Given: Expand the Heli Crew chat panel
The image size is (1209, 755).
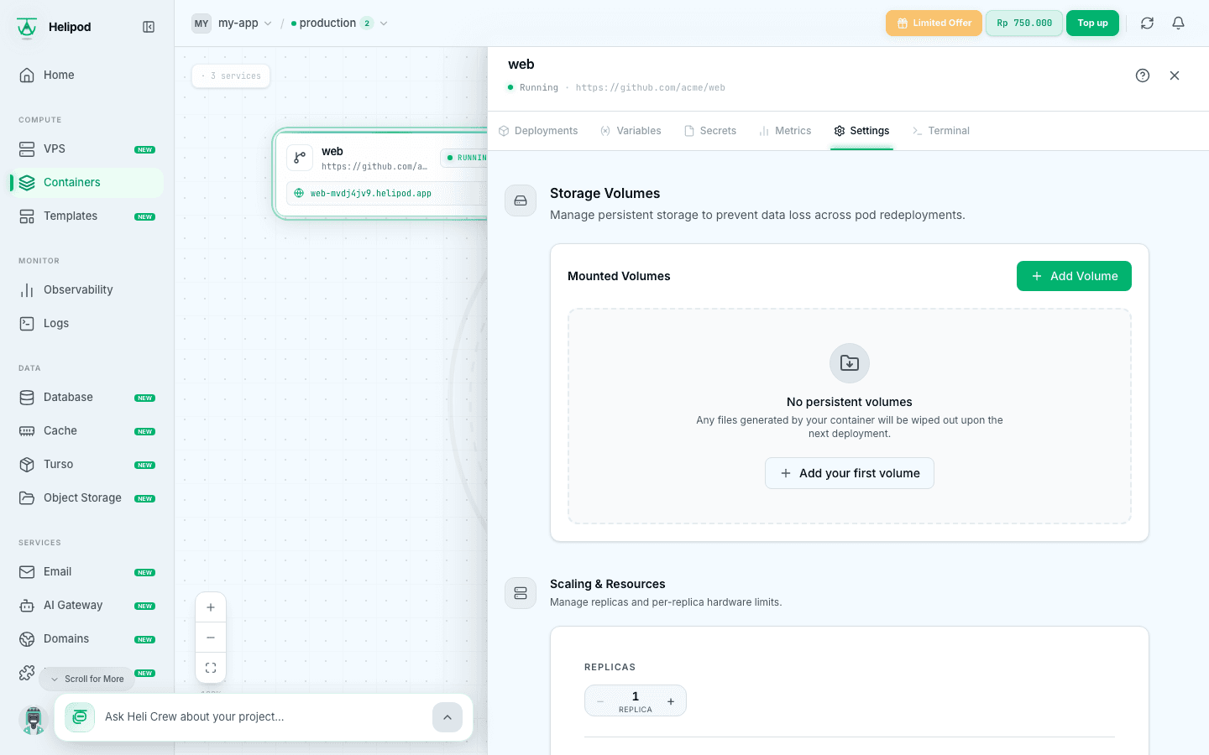Looking at the screenshot, I should click(x=447, y=717).
